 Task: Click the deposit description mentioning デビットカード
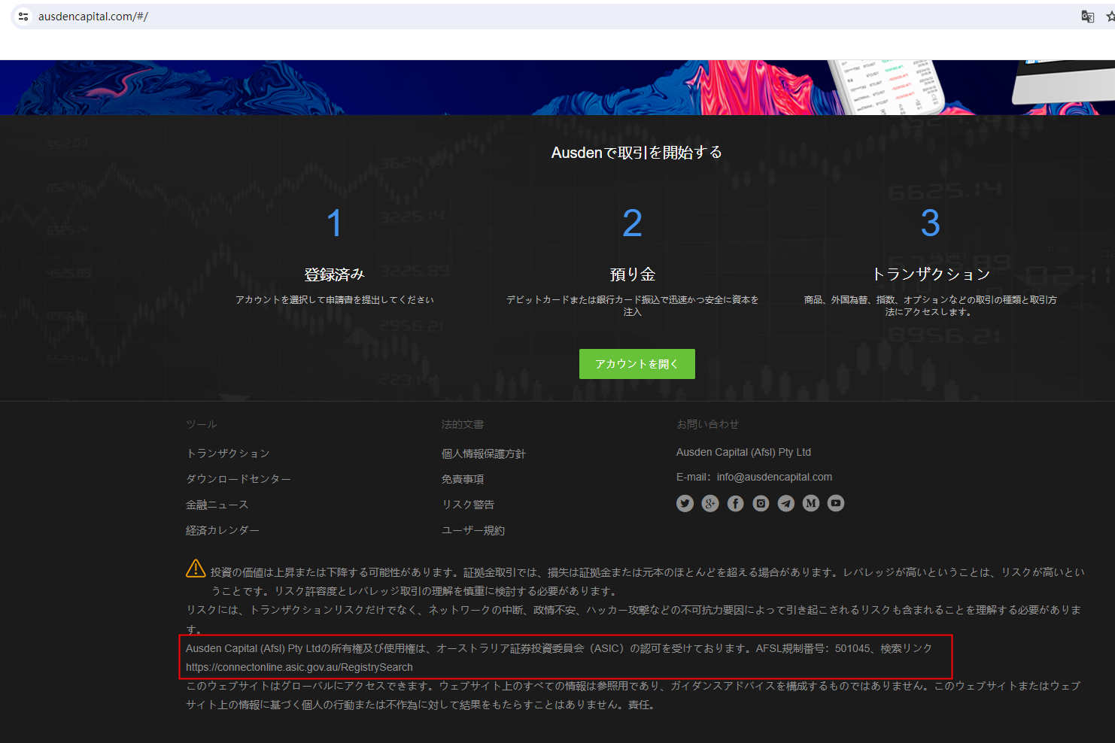pos(633,305)
